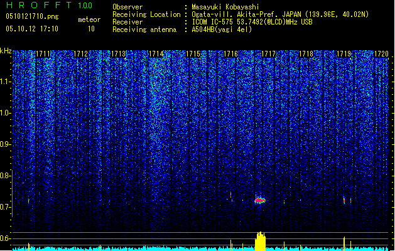This screenshot has height=251, width=395.
Task: Click time marker 1712
Action: [x=80, y=54]
